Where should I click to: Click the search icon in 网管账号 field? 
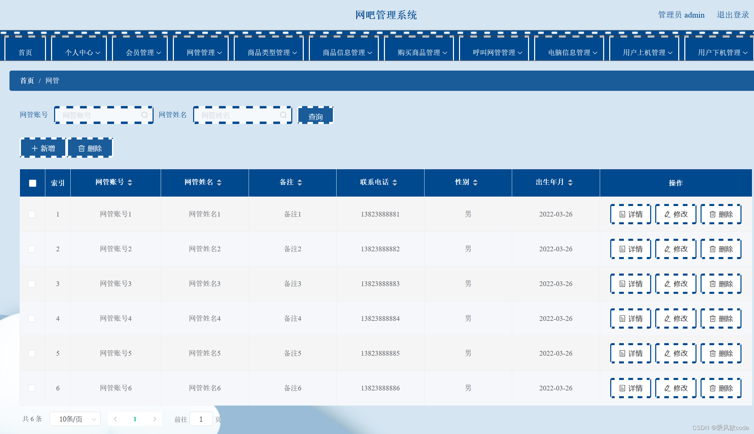tap(144, 115)
